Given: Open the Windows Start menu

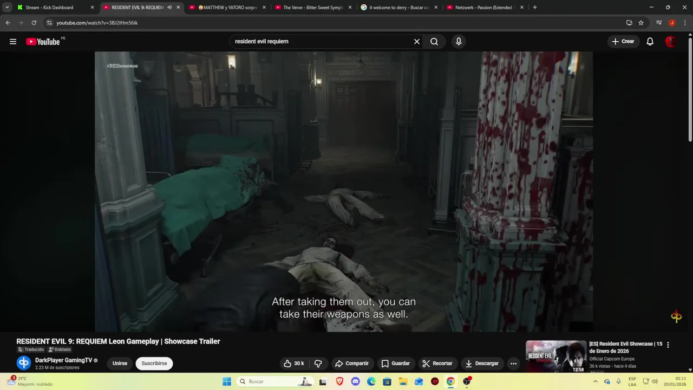Looking at the screenshot, I should pos(227,381).
